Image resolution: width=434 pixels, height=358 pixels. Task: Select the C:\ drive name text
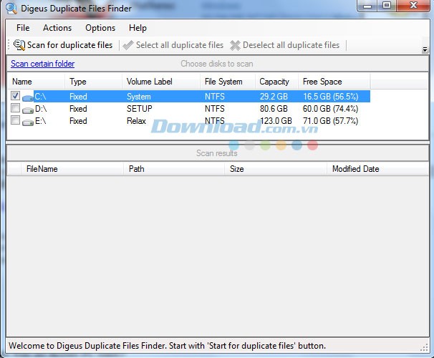40,97
